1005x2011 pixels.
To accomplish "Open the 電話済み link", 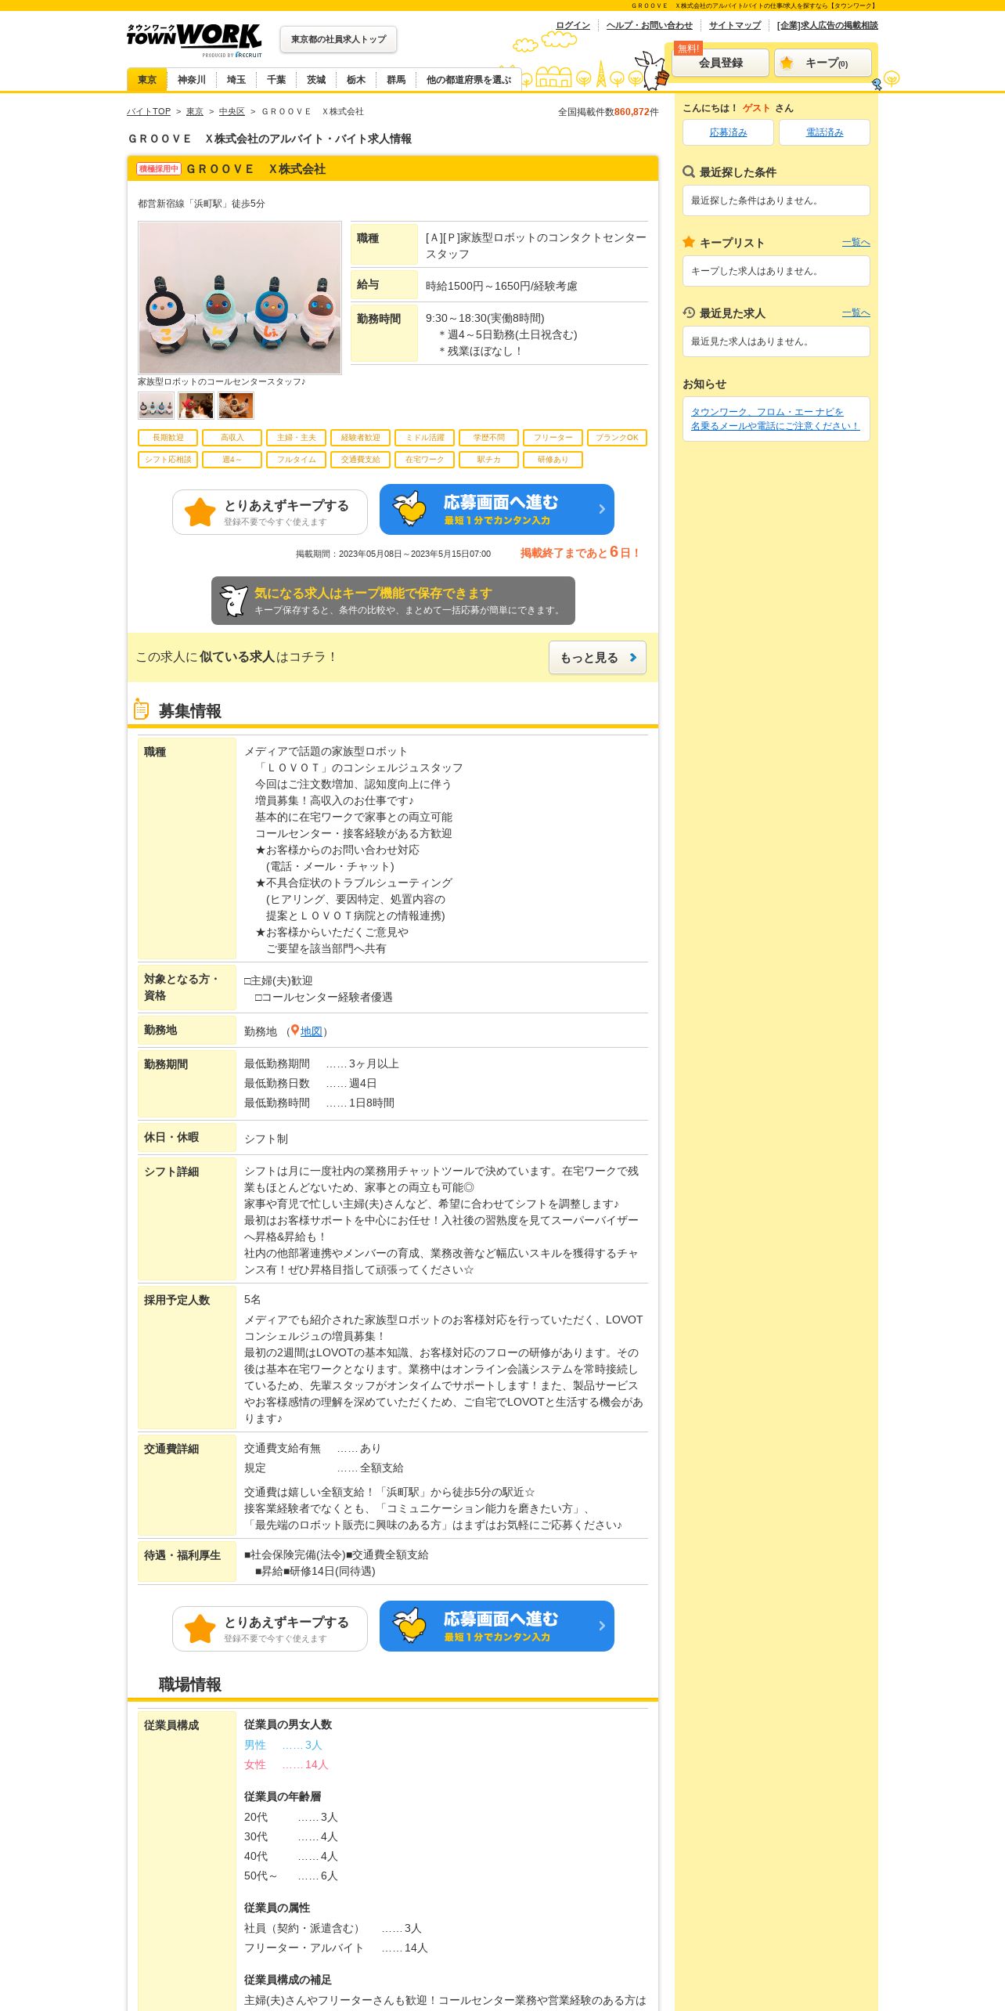I will (824, 132).
